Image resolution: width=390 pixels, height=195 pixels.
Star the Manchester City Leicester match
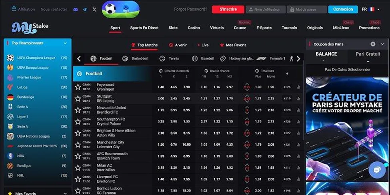tap(78, 145)
